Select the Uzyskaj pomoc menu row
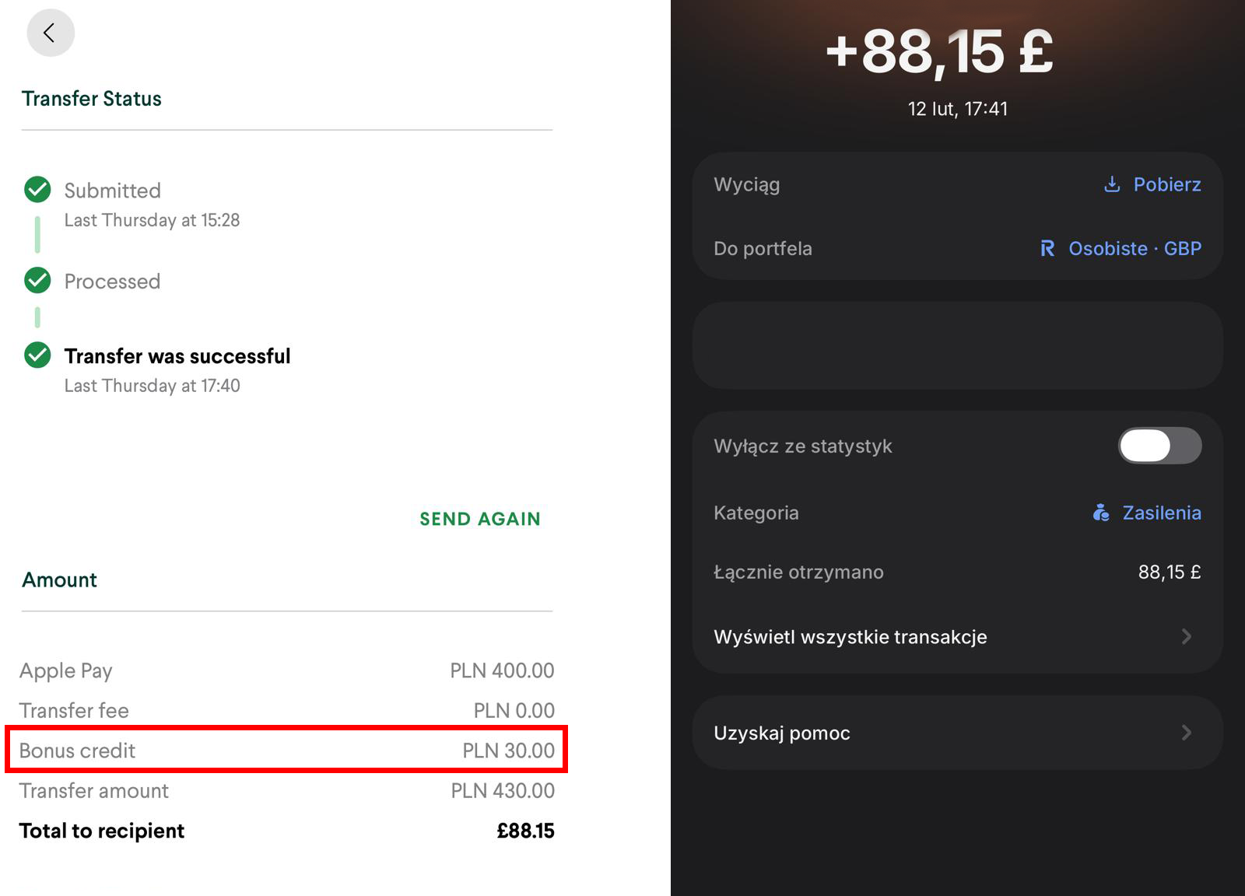1245x896 pixels. pos(782,733)
